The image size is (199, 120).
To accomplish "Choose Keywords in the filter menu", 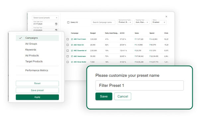I will [31, 50].
